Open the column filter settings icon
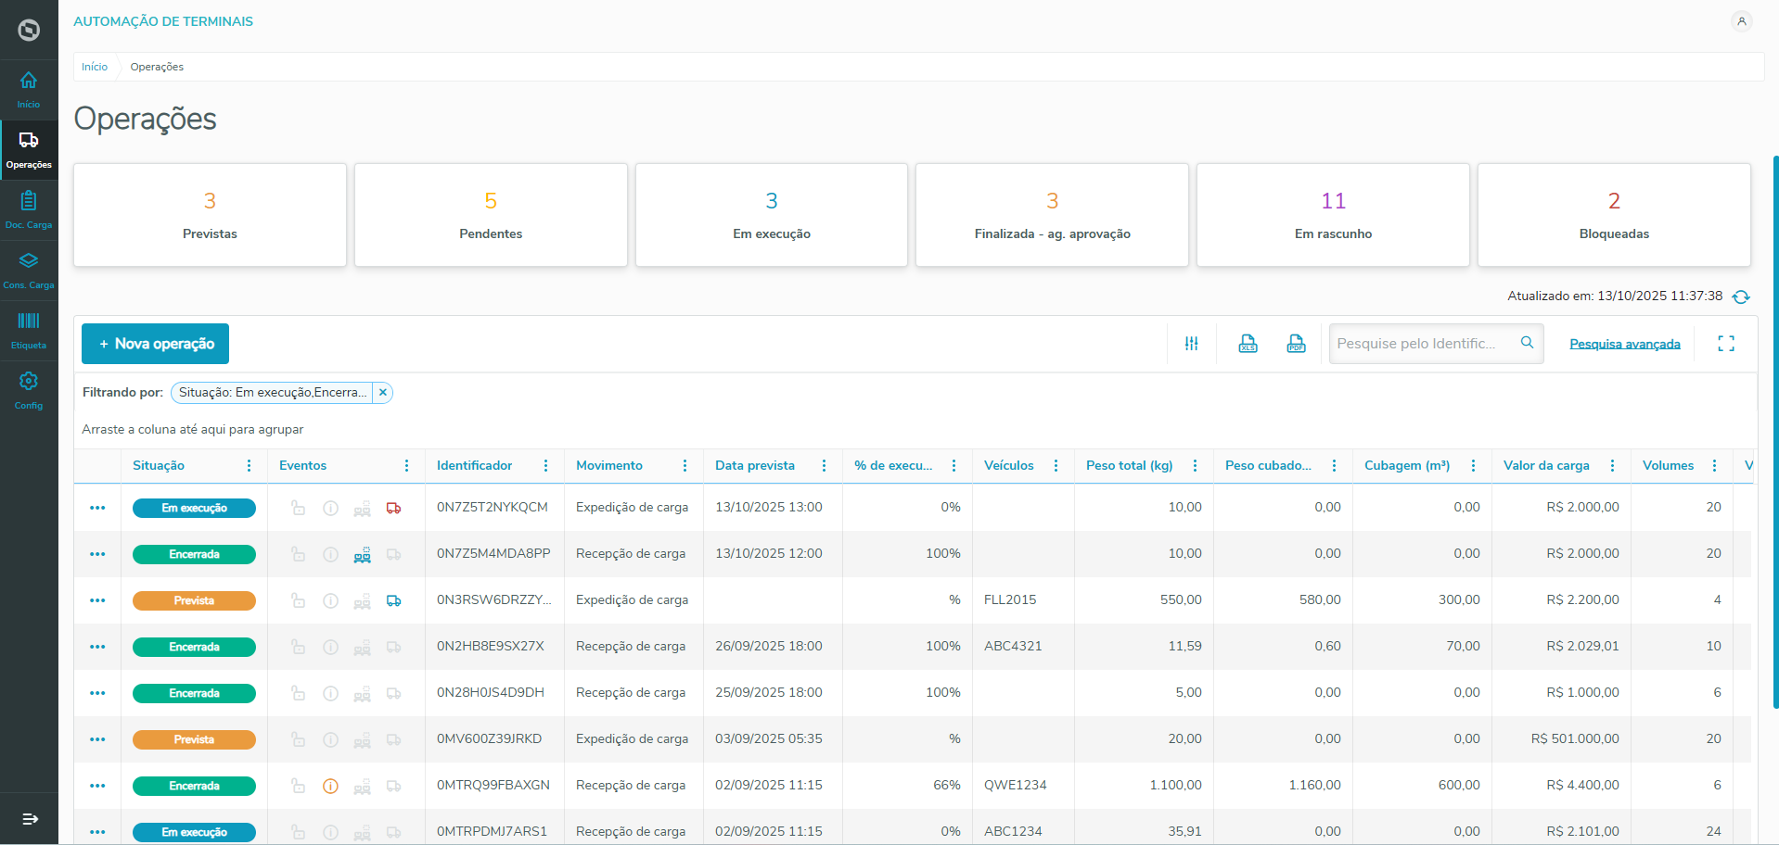Viewport: 1779px width, 845px height. coord(1192,344)
